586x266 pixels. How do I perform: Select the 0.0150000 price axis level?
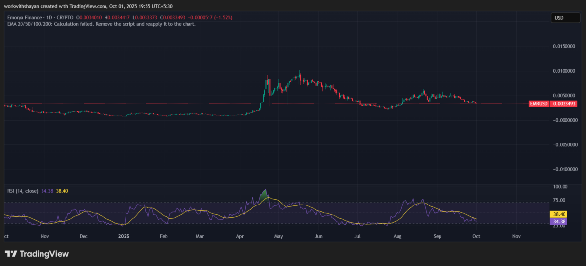coord(565,46)
